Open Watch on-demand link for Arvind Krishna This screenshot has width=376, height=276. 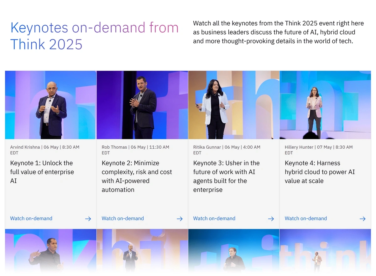click(x=31, y=218)
